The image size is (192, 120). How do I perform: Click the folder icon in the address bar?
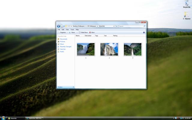coord(66,26)
